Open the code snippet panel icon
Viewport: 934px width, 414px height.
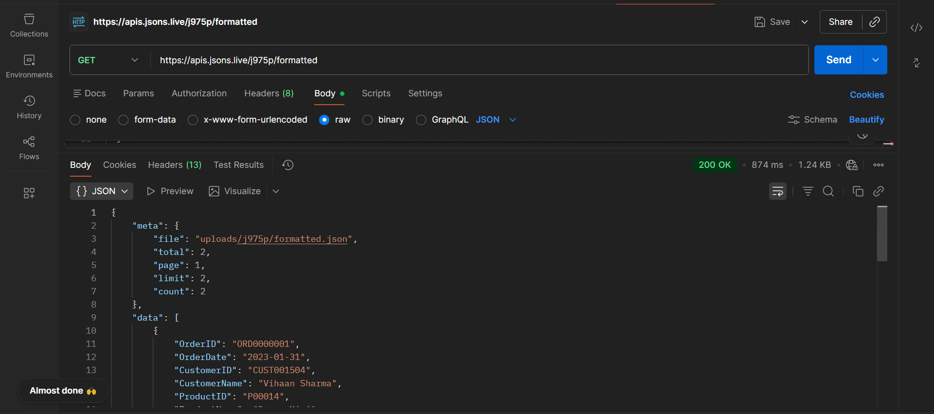tap(916, 28)
